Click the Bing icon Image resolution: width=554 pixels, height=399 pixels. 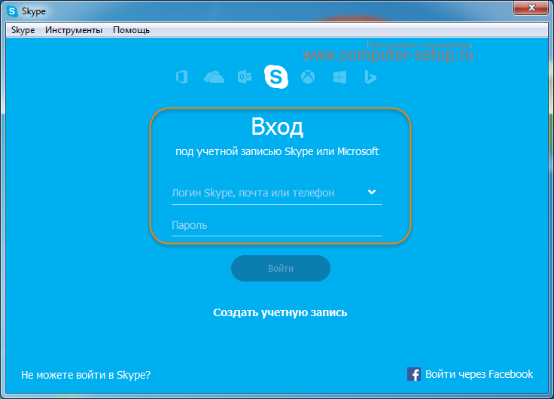click(370, 77)
